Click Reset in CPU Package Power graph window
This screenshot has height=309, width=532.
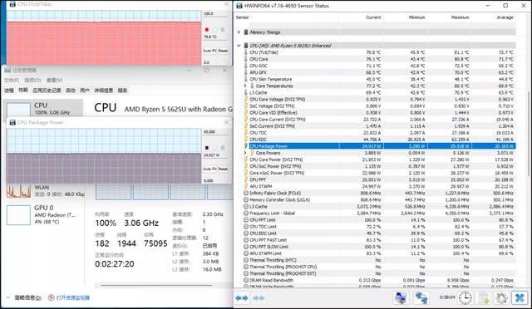click(223, 169)
